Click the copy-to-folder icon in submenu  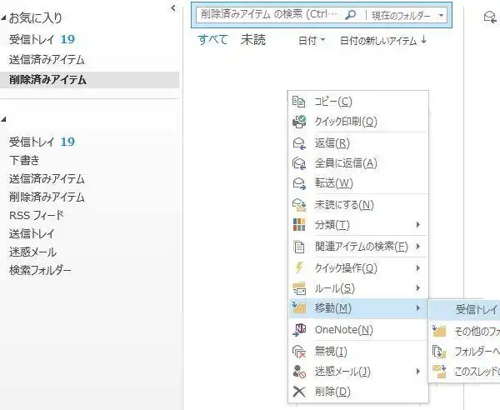tap(439, 352)
